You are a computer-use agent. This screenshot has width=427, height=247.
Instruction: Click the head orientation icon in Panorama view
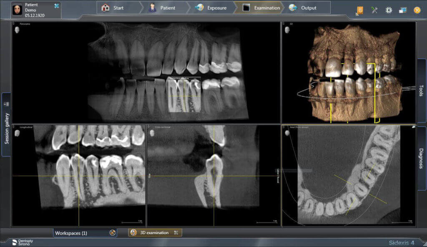click(x=17, y=30)
